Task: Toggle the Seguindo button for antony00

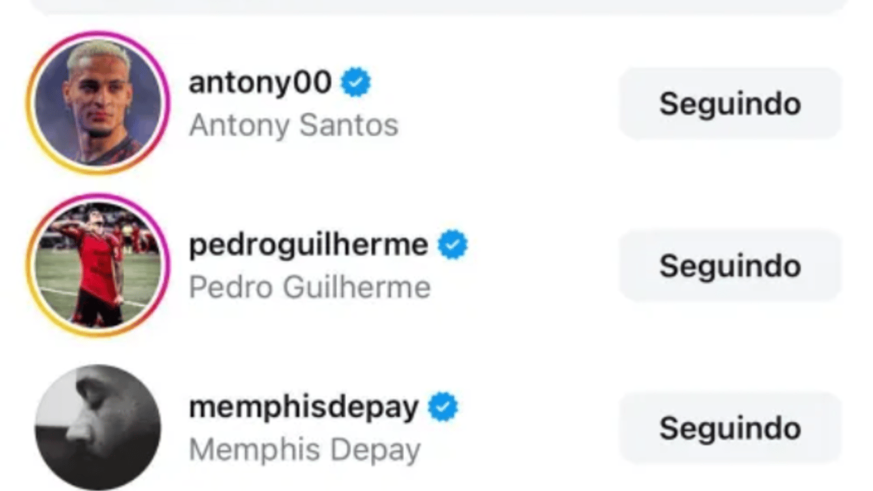Action: point(730,104)
